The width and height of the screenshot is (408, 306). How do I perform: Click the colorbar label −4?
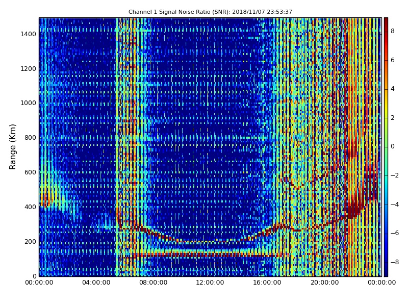(x=395, y=205)
